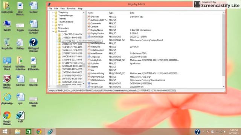Image resolution: width=241 pixels, height=135 pixels.
Task: Click the 'Igor Pavlov' data cell
Action: point(135,63)
